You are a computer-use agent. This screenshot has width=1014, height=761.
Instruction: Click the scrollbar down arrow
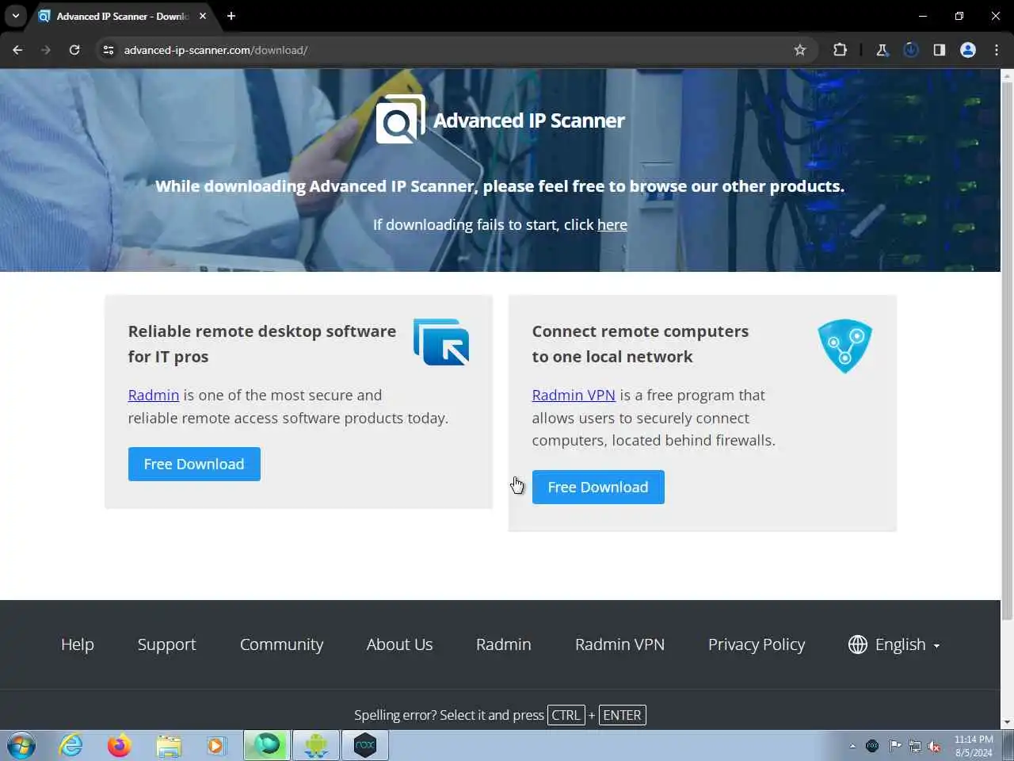1008,722
